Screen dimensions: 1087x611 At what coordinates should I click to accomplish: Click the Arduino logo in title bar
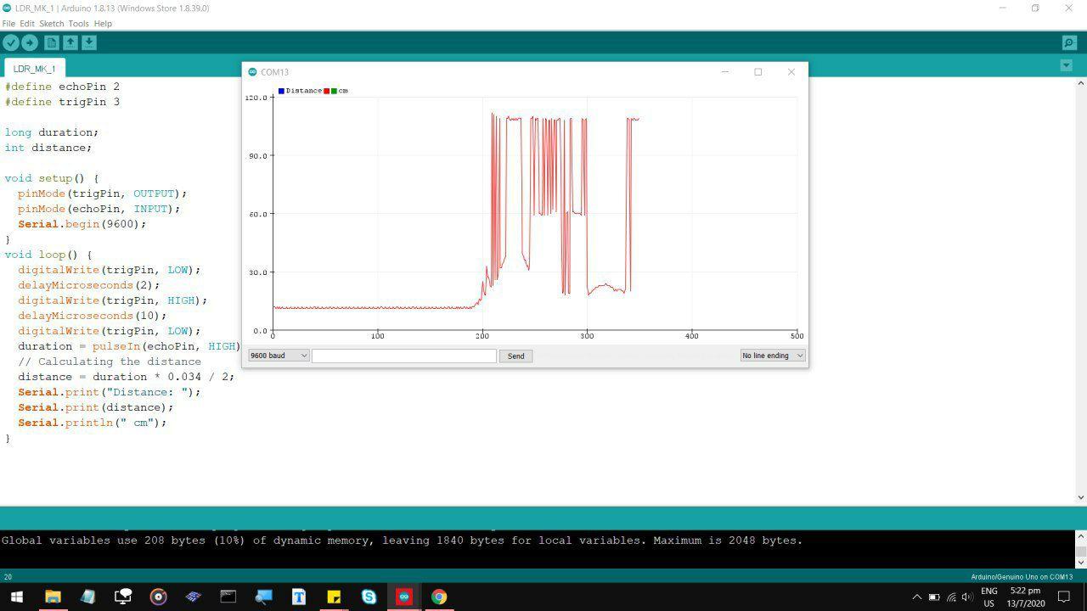[7, 8]
